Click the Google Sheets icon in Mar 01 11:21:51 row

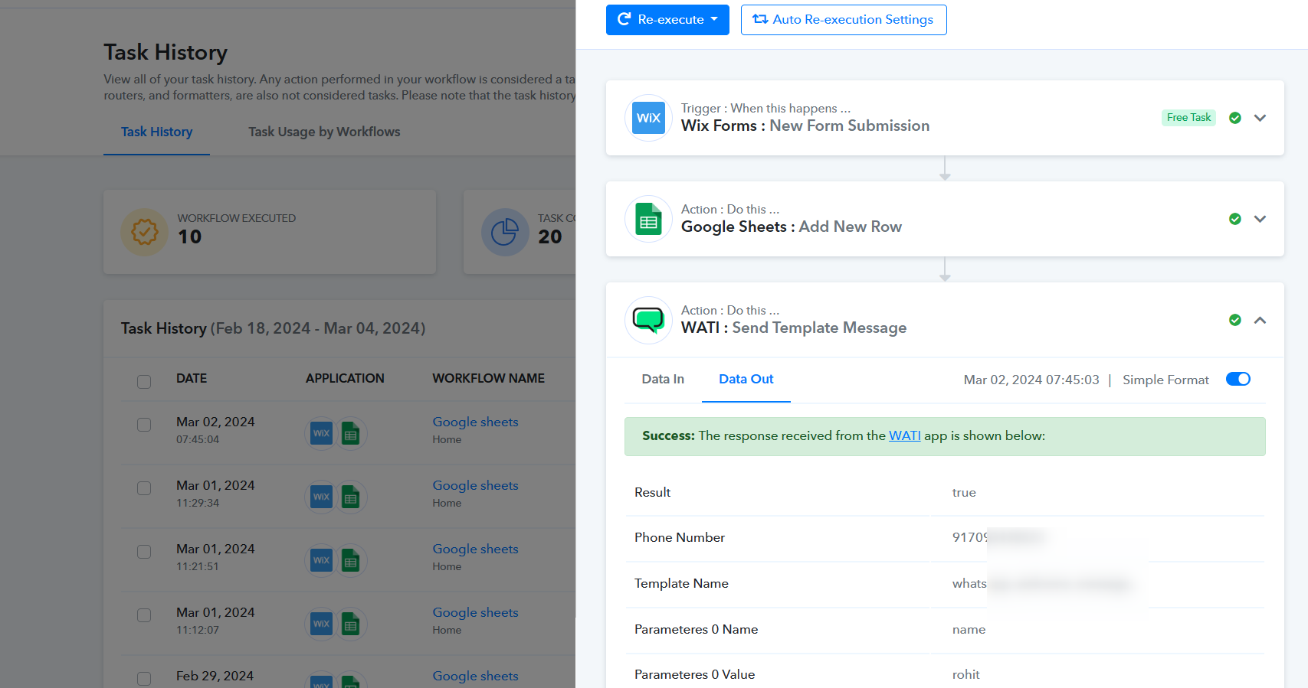click(351, 561)
